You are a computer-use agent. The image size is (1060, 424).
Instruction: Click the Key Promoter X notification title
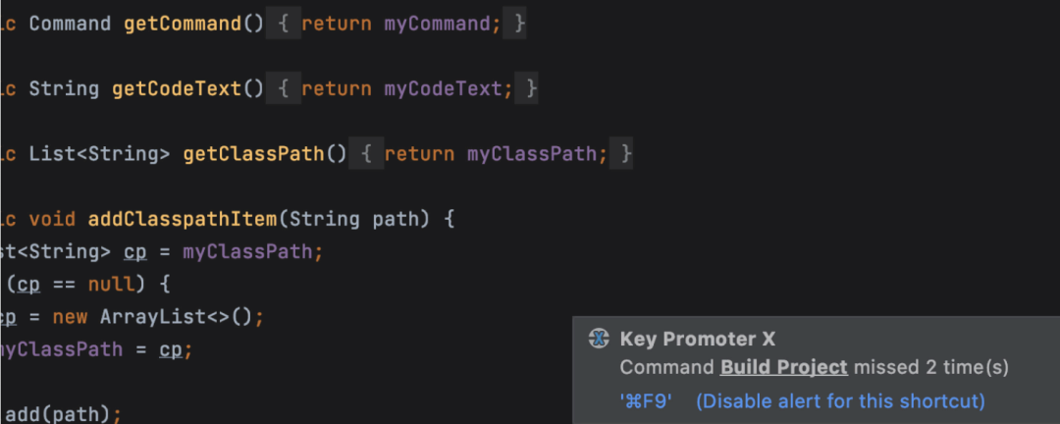coord(698,339)
